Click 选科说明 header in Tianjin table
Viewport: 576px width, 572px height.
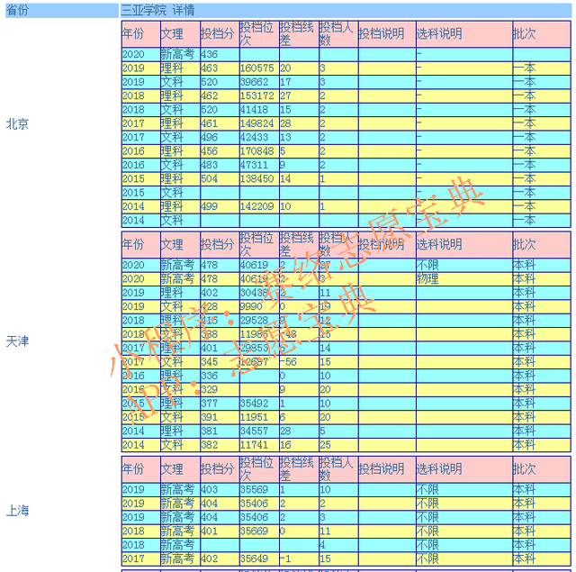pos(464,244)
